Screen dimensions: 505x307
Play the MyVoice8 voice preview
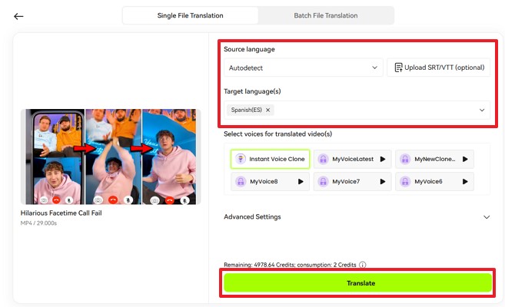[301, 182]
